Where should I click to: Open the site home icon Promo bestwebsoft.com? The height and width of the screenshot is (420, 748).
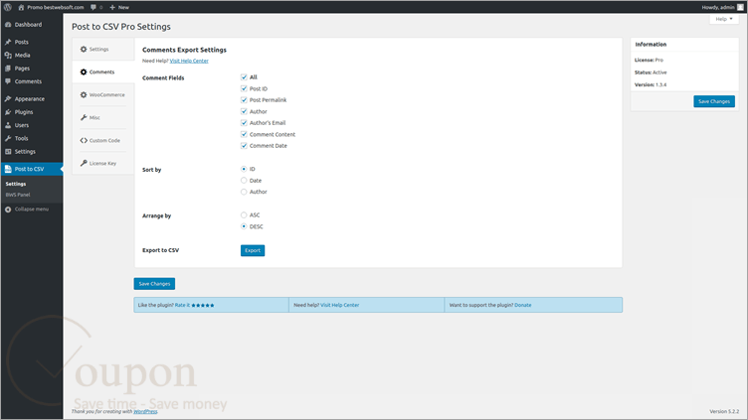(x=21, y=7)
